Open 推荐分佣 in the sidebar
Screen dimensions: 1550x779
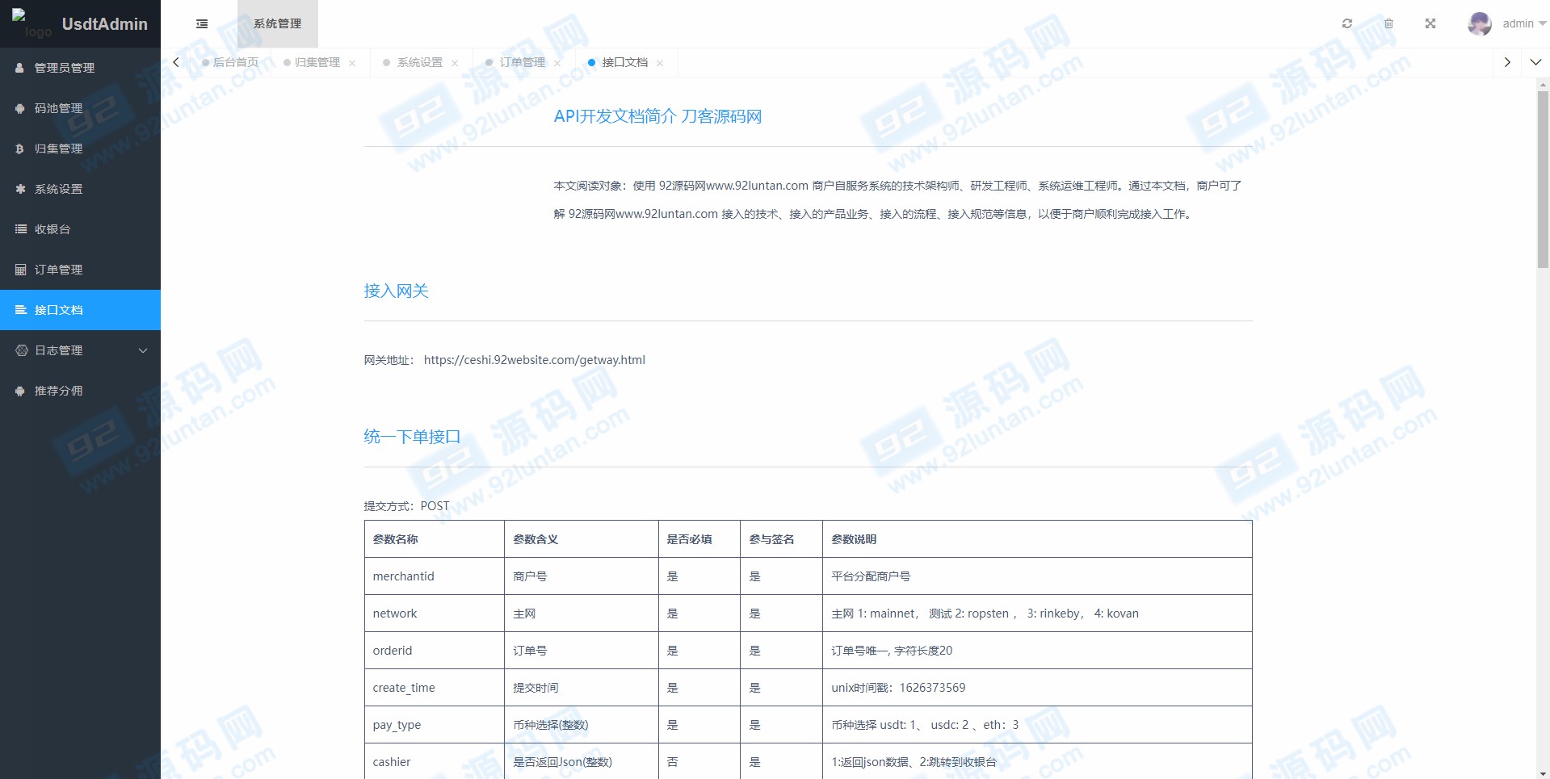point(80,391)
